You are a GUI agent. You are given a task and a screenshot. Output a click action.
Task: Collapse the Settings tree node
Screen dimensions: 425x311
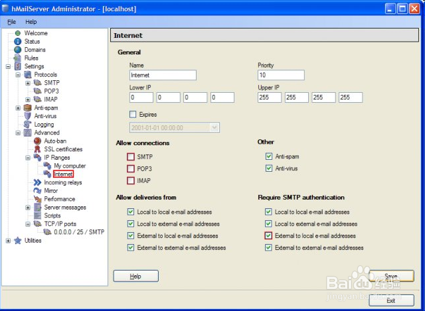click(x=8, y=66)
